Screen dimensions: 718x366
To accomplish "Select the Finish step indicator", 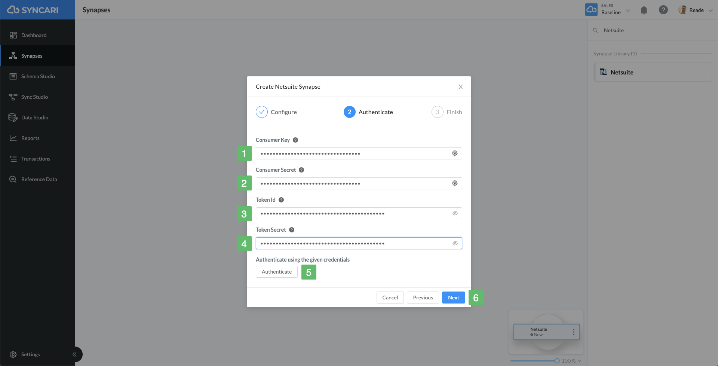I will 447,112.
